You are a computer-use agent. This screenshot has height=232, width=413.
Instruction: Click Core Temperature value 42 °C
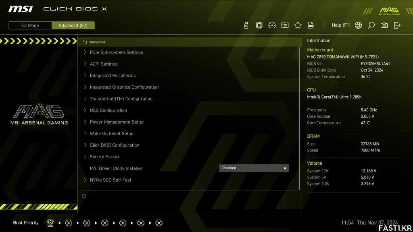(x=365, y=123)
